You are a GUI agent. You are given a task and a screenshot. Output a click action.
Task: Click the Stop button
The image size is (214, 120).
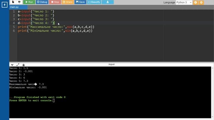click(55, 2)
